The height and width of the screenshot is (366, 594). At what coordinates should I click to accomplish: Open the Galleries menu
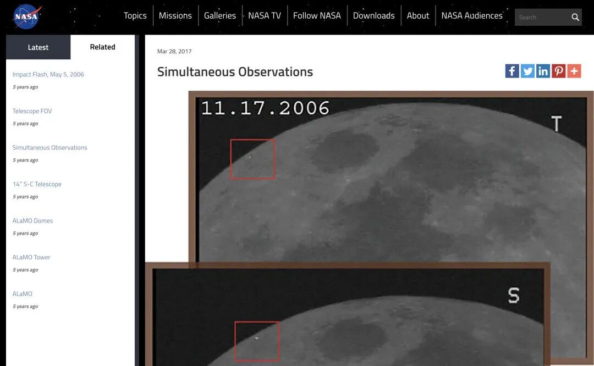[x=219, y=15]
